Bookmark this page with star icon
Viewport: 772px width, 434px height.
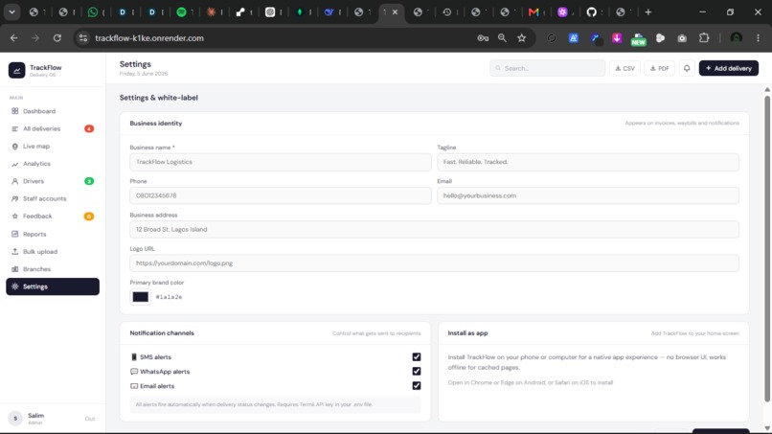(x=521, y=38)
